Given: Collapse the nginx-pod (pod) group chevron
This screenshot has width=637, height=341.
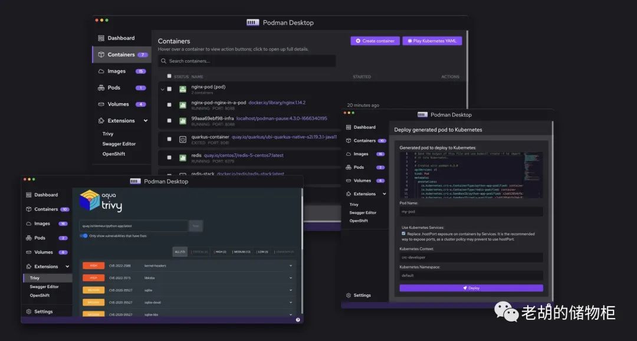Looking at the screenshot, I should tap(163, 90).
